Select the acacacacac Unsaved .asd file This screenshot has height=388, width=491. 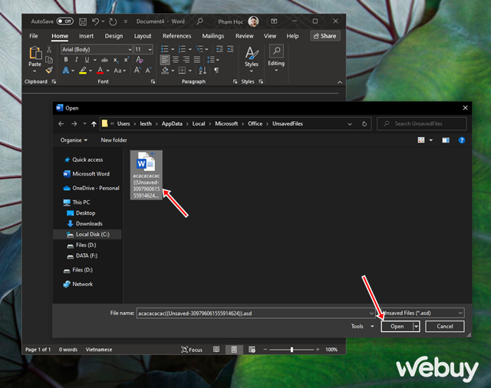coord(146,176)
